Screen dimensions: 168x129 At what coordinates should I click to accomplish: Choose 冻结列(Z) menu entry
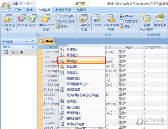(x=82, y=90)
